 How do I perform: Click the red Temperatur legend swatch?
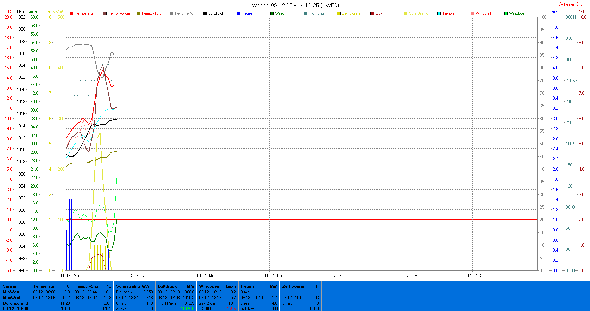tap(71, 13)
